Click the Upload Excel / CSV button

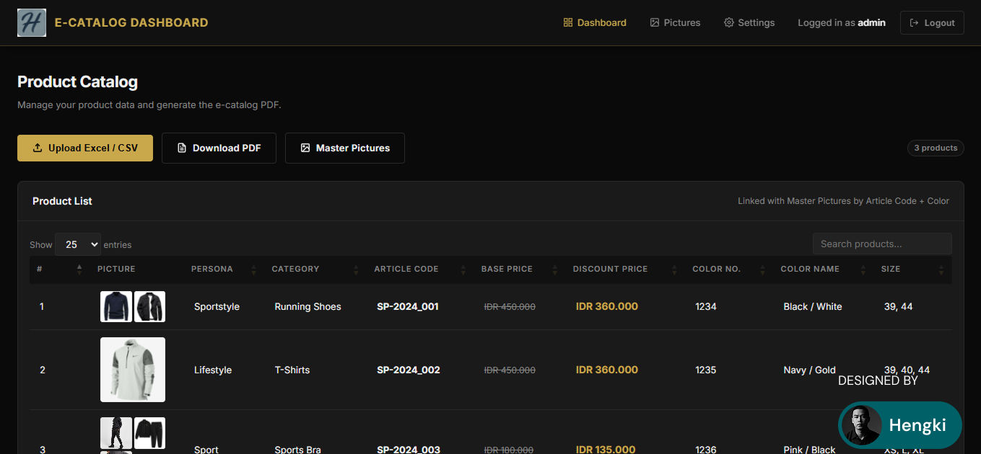(85, 148)
